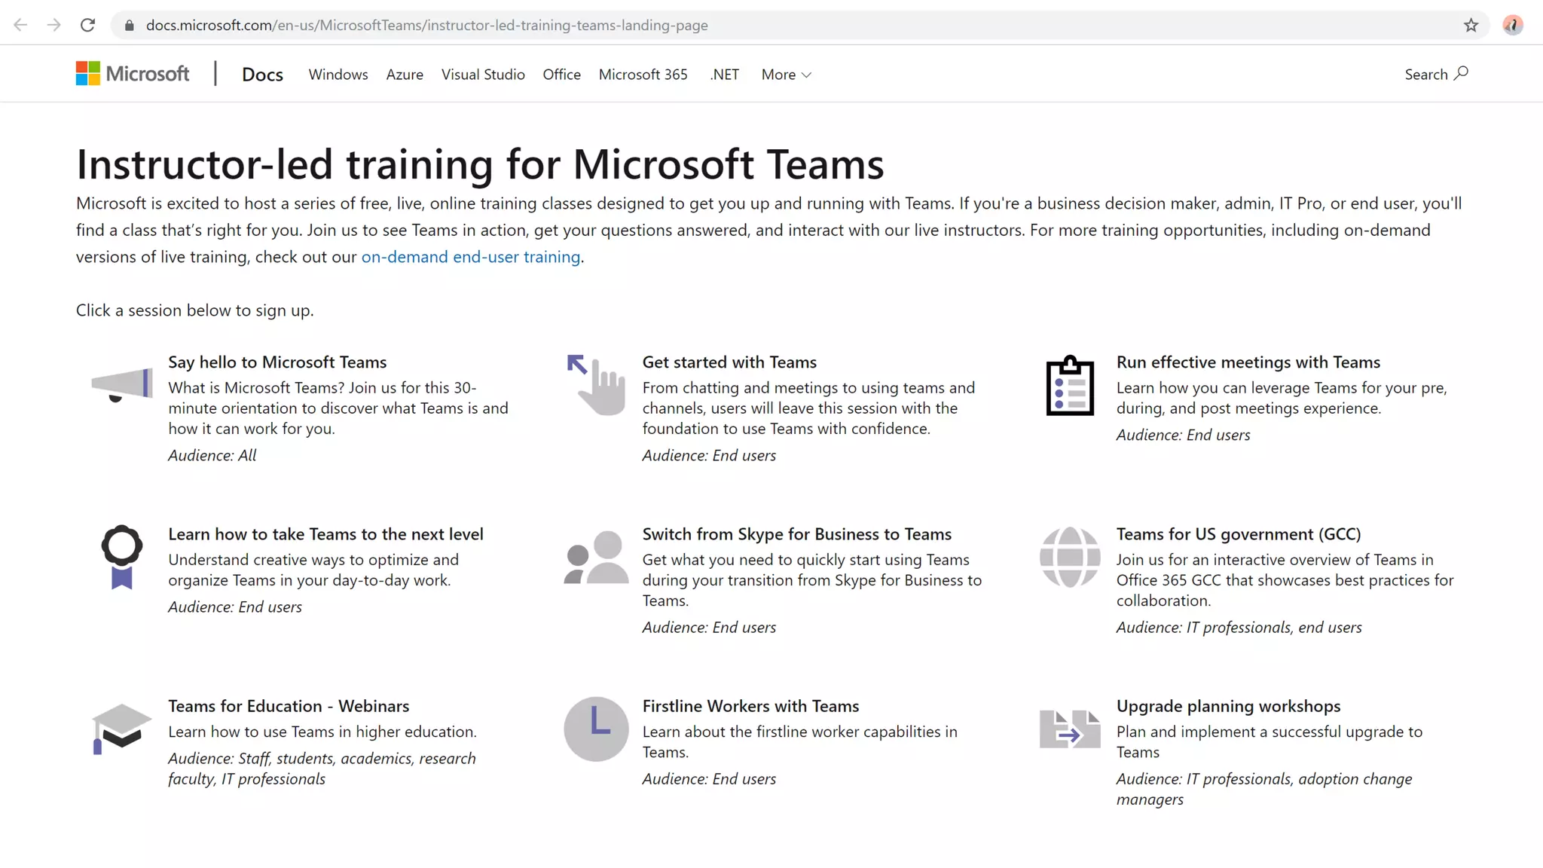This screenshot has width=1543, height=868.
Task: Click the browser address bar URL
Action: 426,25
